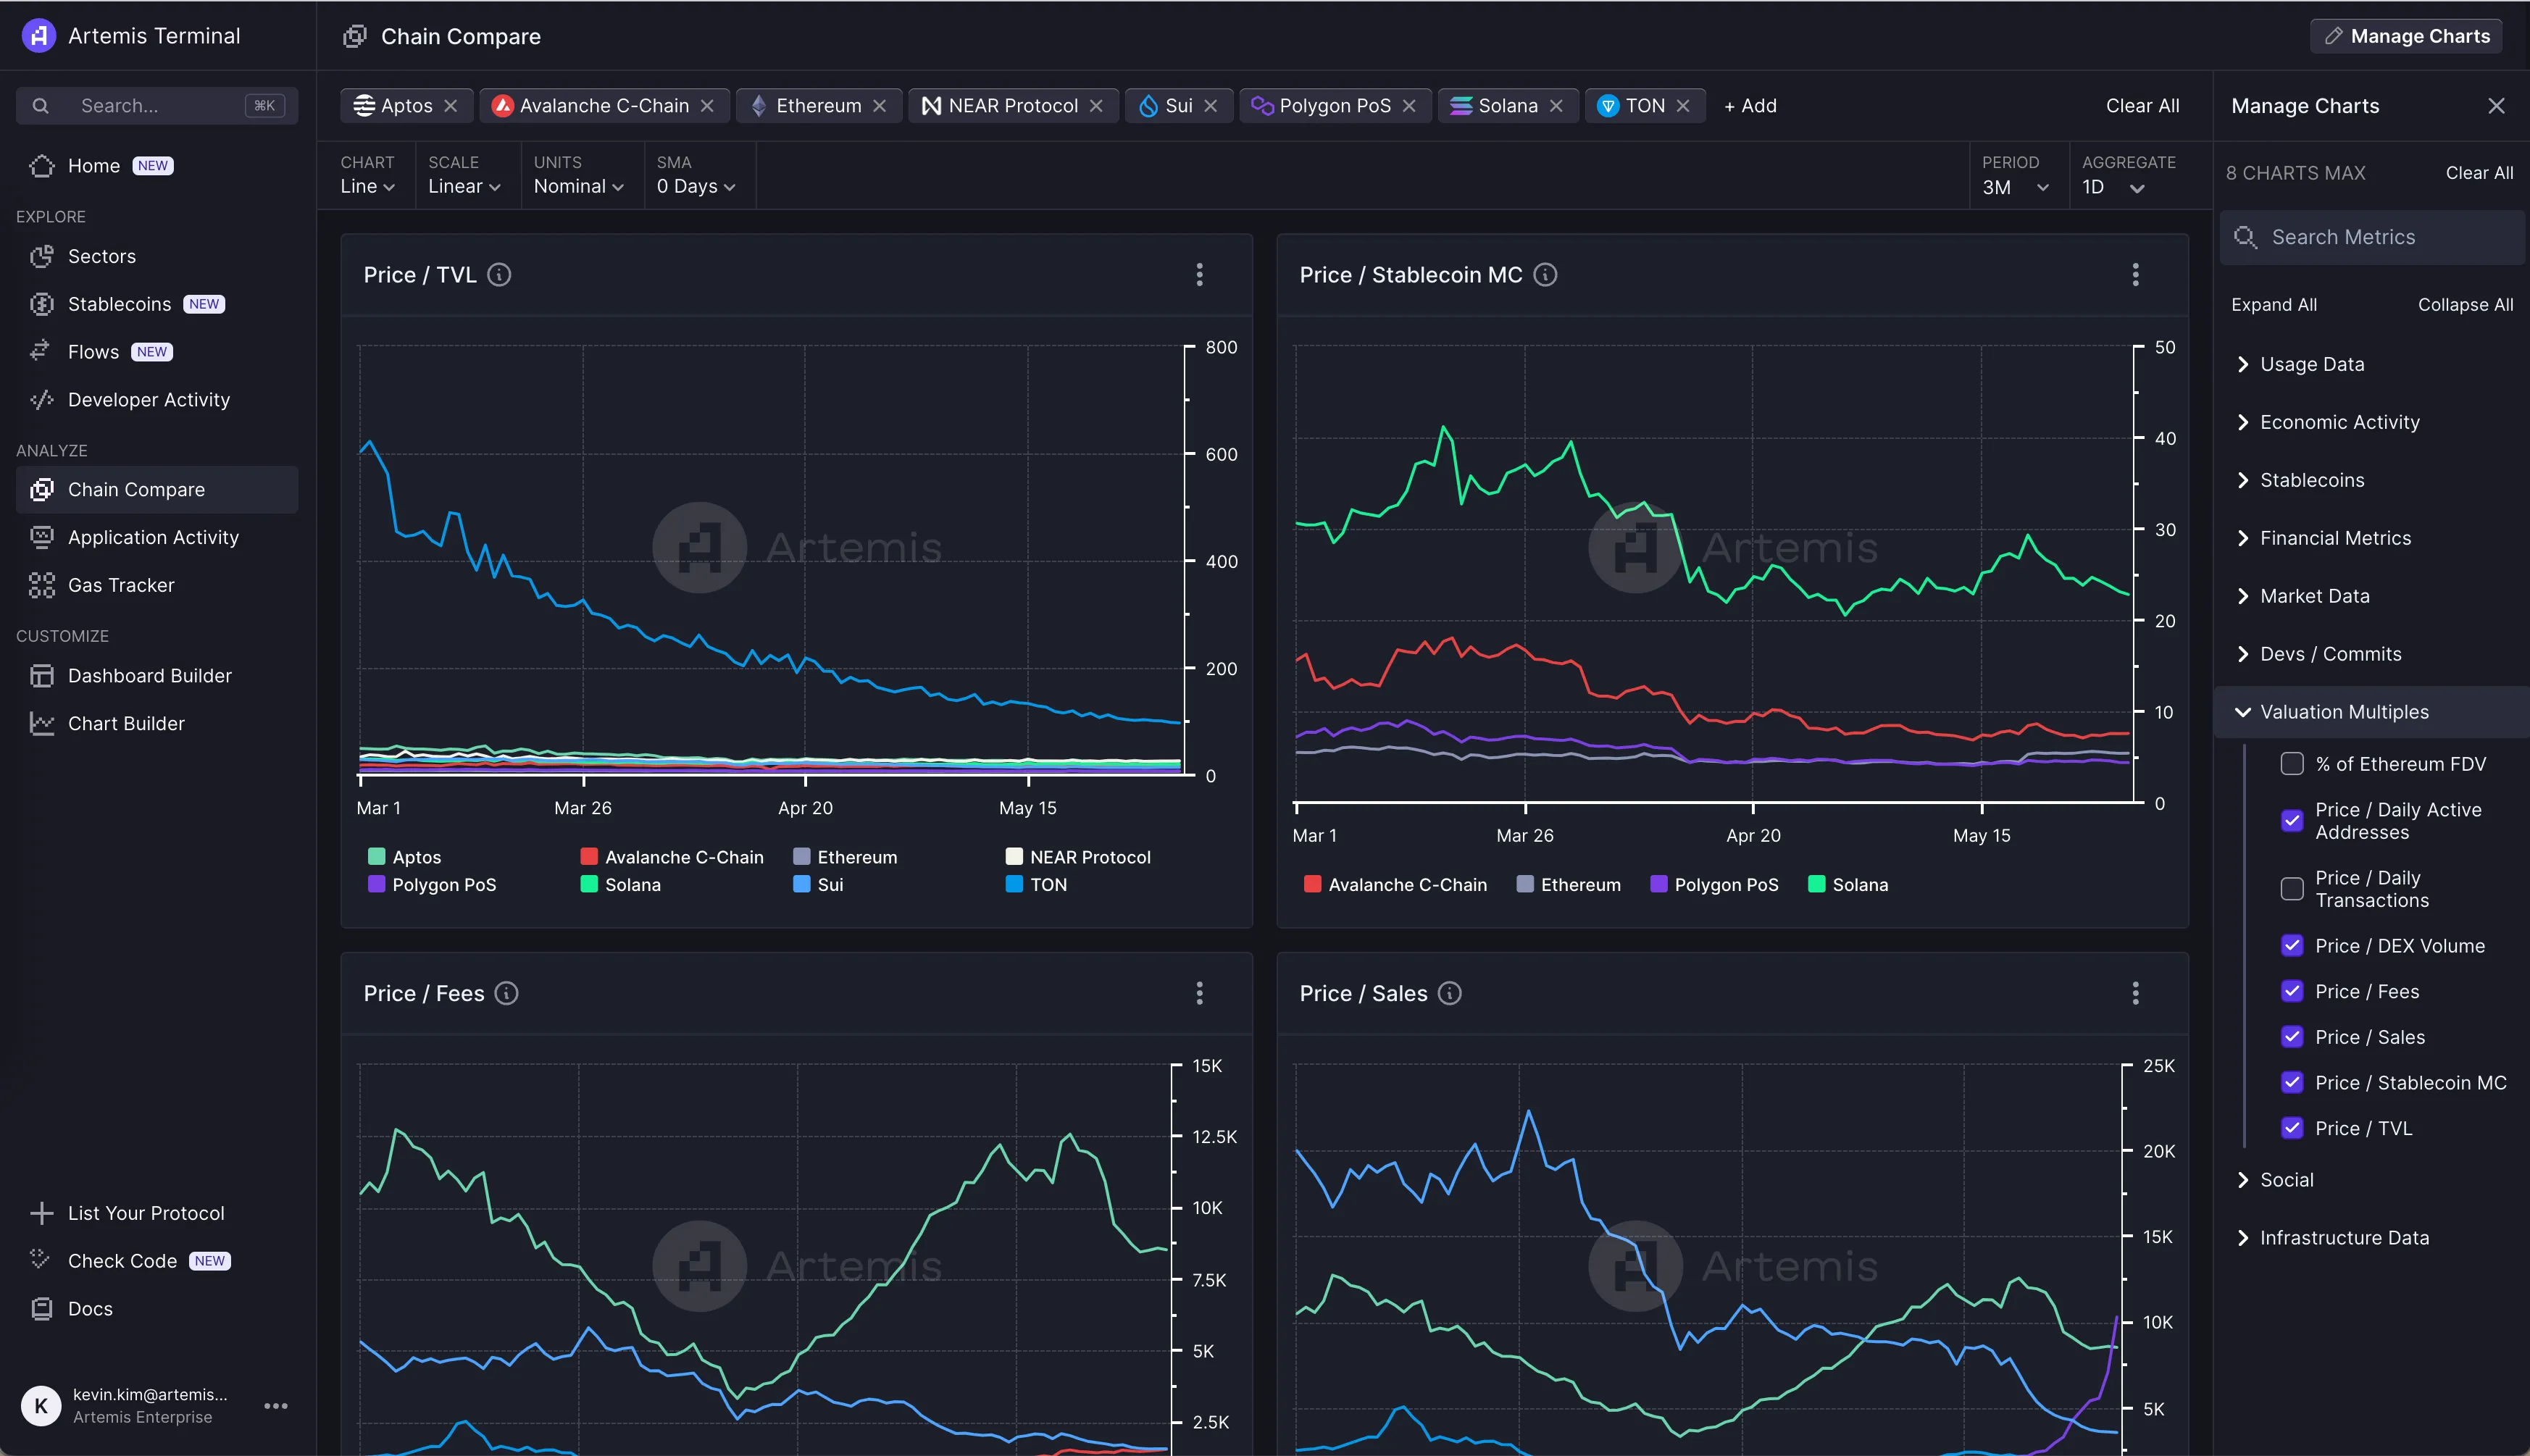Open Developer Activity code icon
Image resolution: width=2530 pixels, height=1456 pixels.
pyautogui.click(x=42, y=400)
